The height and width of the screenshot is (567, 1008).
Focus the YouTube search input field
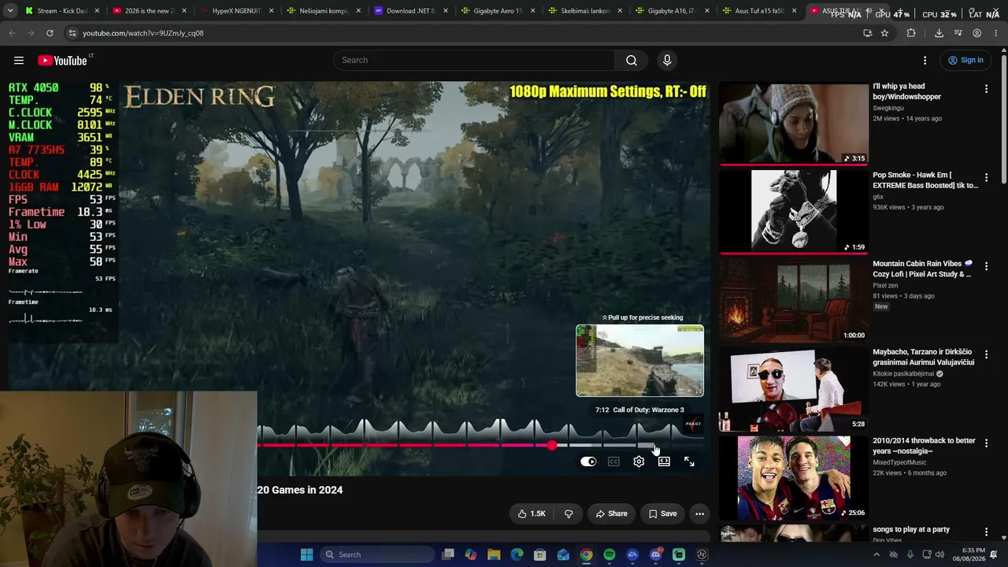[474, 61]
